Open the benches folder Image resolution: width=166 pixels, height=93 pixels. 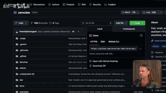coord(24,62)
